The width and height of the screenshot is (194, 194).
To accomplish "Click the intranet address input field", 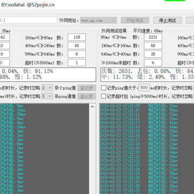I will tap(29, 20).
